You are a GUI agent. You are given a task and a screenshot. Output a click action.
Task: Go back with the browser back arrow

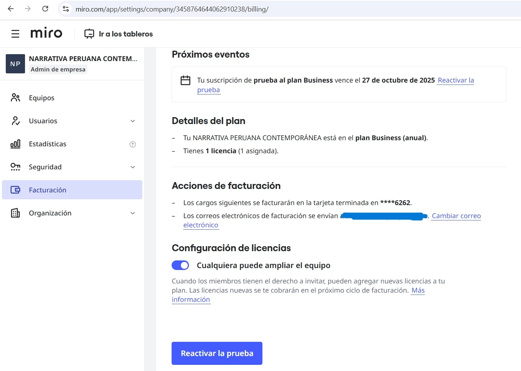tap(11, 8)
